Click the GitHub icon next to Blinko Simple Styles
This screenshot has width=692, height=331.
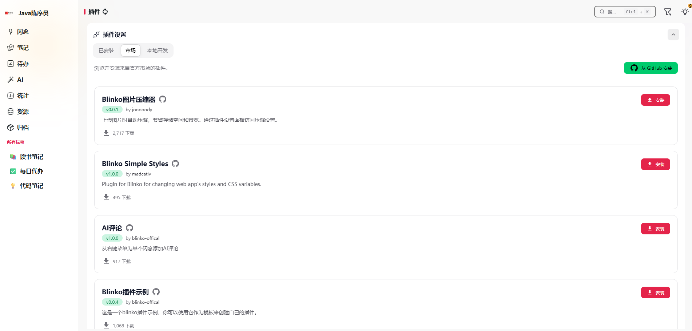pyautogui.click(x=175, y=164)
